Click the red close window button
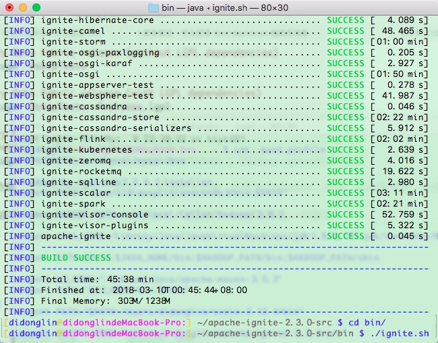The image size is (438, 343). [x=9, y=7]
